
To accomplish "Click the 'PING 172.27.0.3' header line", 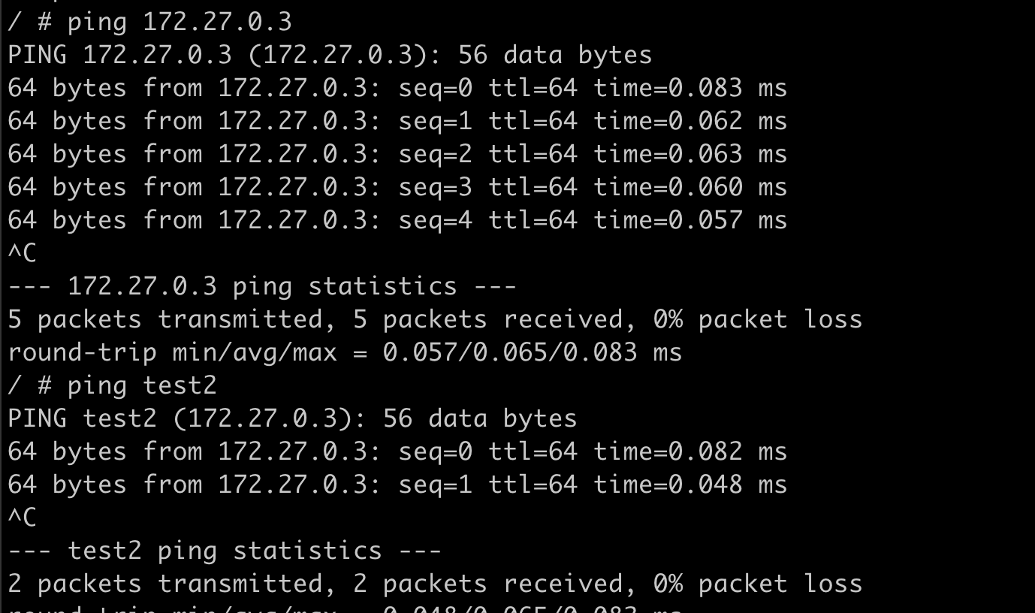I will [330, 55].
